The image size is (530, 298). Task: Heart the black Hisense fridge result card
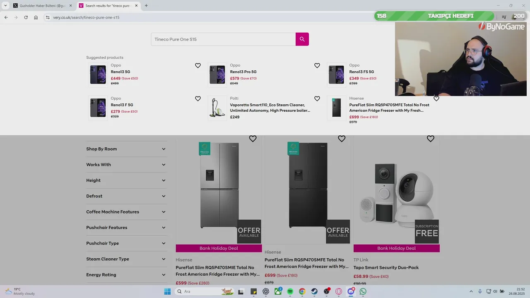(342, 139)
